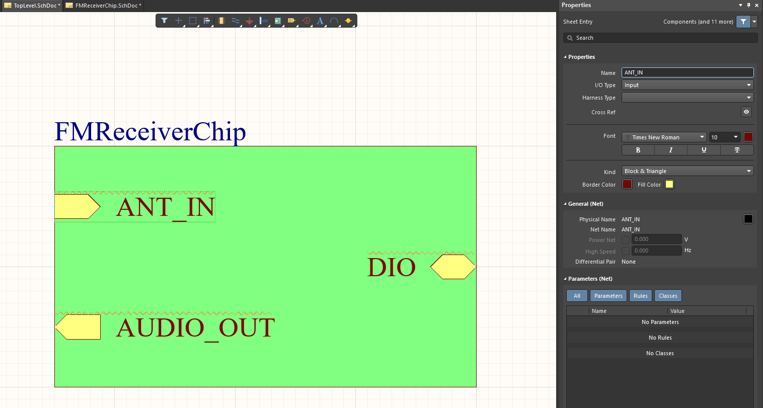The height and width of the screenshot is (408, 763).
Task: Toggle Strikethrough font style
Action: [737, 150]
